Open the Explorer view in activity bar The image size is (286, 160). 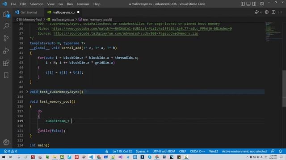click(6, 14)
